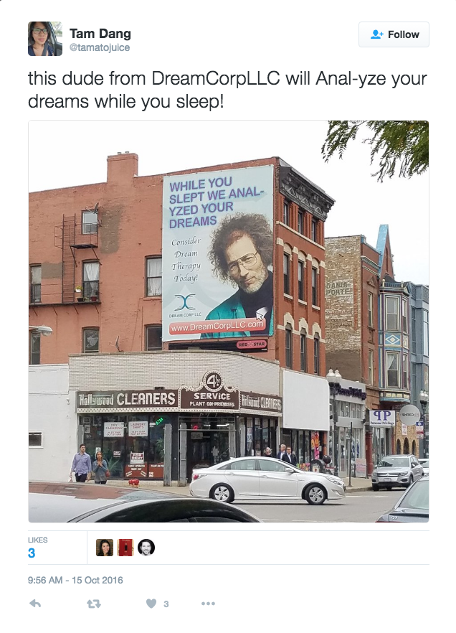The height and width of the screenshot is (633, 456).
Task: Visit the @tamatojuice handle
Action: tap(100, 47)
